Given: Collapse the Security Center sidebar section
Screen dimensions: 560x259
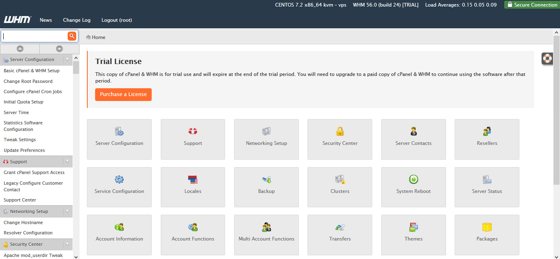Looking at the screenshot, I should point(68,244).
